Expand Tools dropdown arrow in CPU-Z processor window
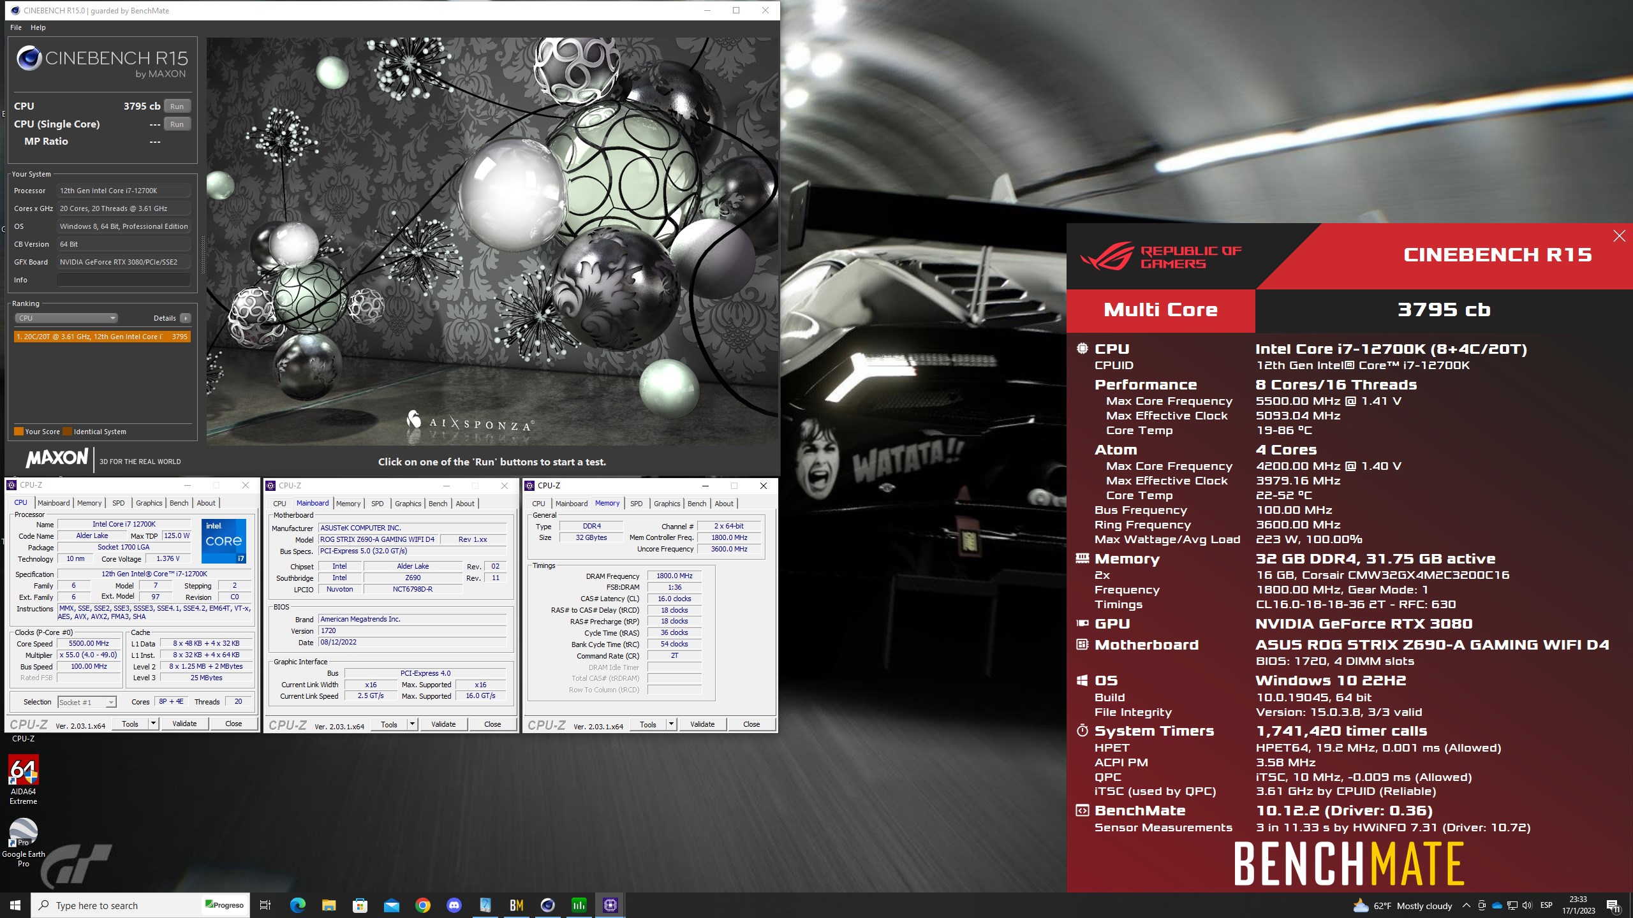1633x918 pixels. pyautogui.click(x=153, y=724)
